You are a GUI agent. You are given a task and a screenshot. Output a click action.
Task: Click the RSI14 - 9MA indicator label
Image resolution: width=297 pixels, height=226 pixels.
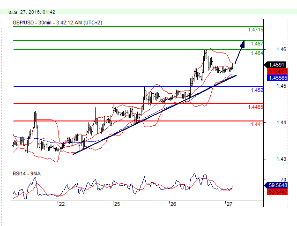[x=27, y=173]
